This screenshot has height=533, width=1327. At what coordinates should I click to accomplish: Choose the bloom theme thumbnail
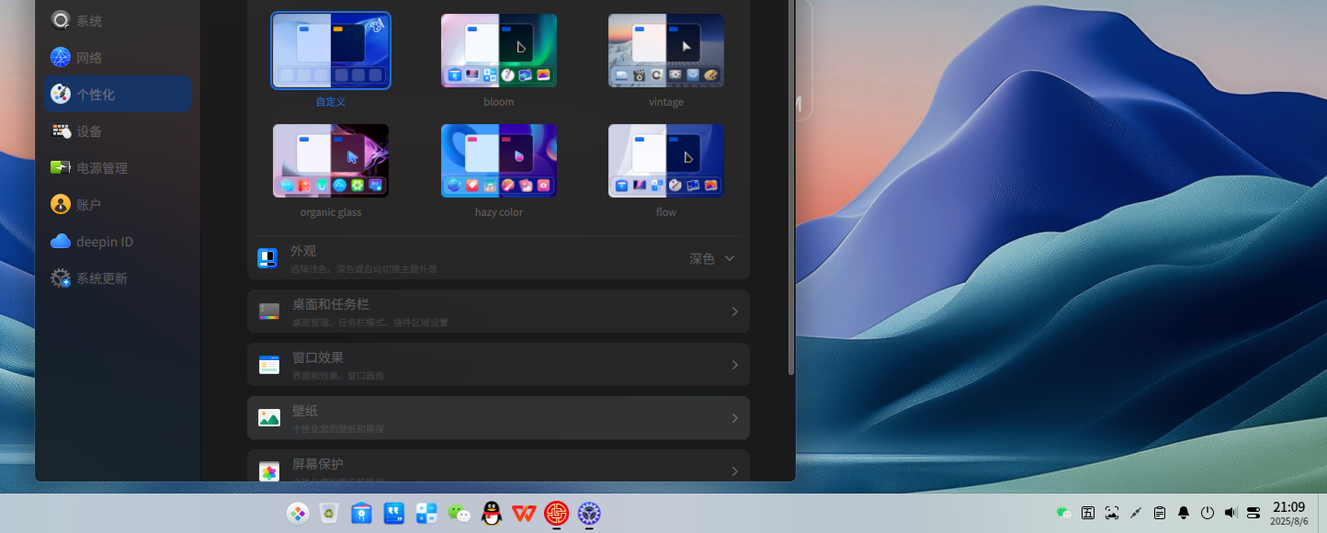(499, 51)
